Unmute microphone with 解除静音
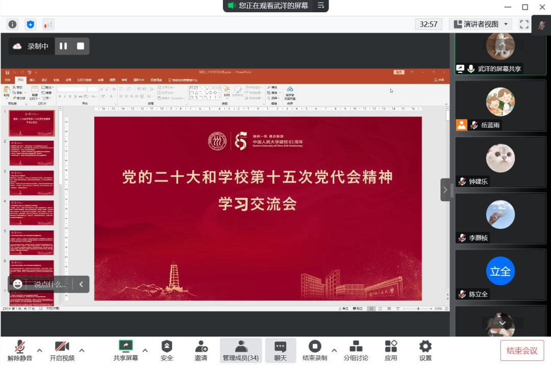Image resolution: width=551 pixels, height=365 pixels. click(20, 350)
